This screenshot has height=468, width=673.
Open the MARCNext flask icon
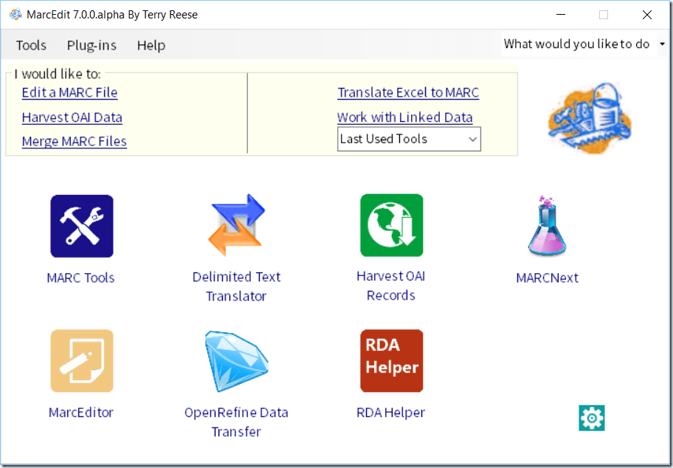click(547, 226)
